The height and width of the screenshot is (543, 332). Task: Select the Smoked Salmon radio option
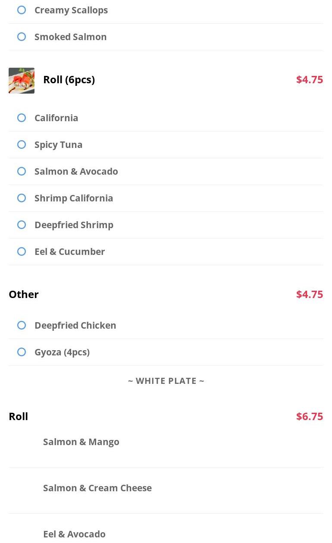(22, 37)
